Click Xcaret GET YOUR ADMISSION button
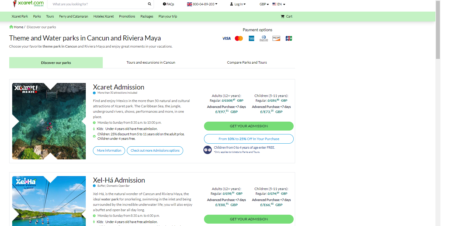The height and width of the screenshot is (226, 475). coord(249,126)
